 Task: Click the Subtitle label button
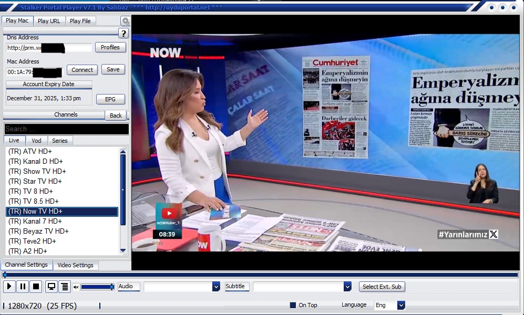[237, 286]
